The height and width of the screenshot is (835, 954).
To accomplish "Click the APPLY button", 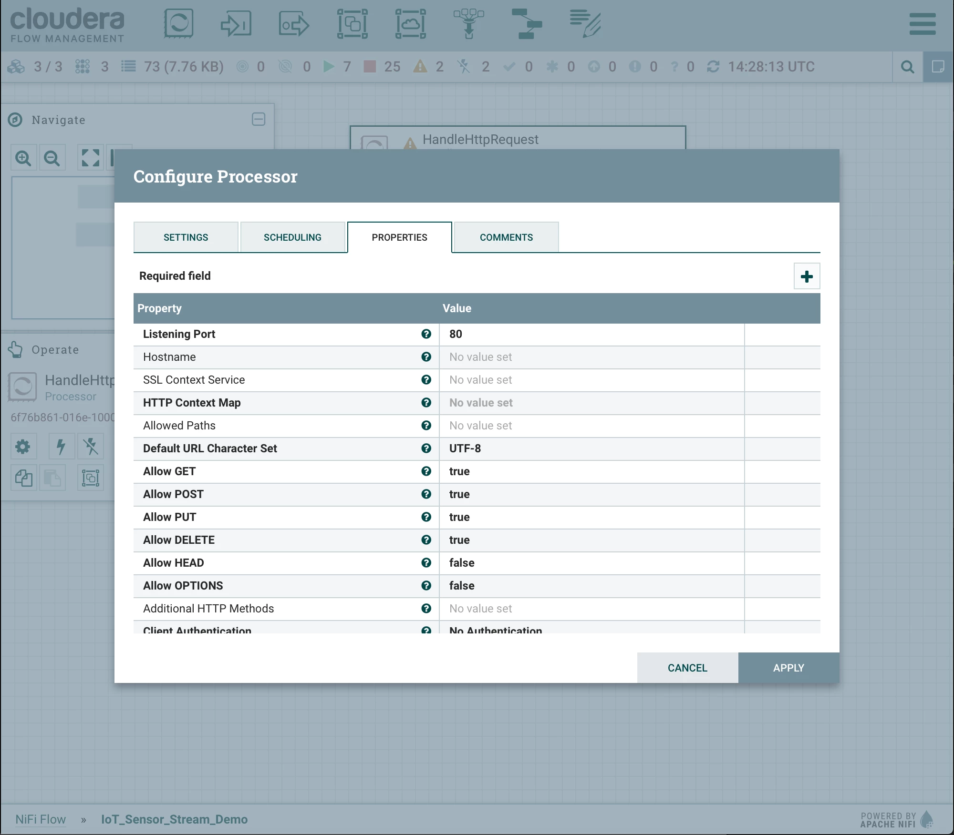I will click(788, 668).
